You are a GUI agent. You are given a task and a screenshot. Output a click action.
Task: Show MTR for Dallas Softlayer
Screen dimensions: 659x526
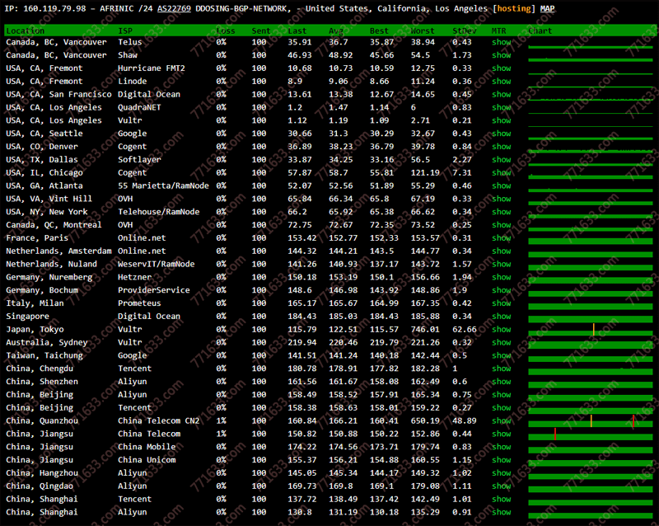point(502,159)
